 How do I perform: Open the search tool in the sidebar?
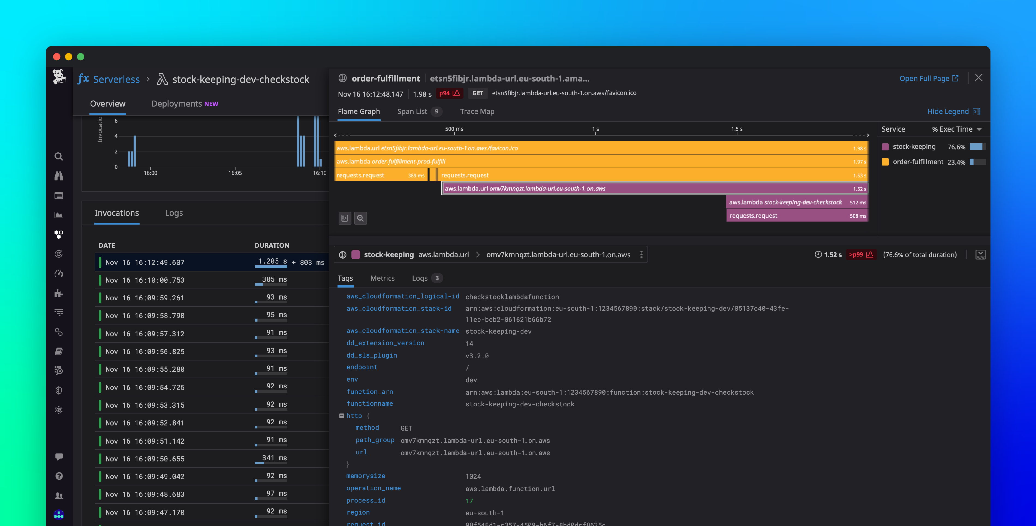click(x=59, y=156)
